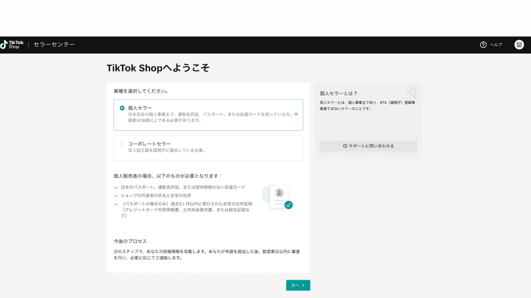Click the コーポレートセラー description about 法人設立届
Screen dimensions: 531x298
(x=166, y=150)
